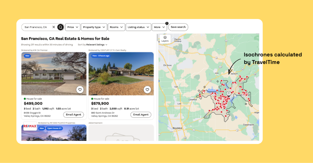Open the map Layers control
This screenshot has width=313, height=163.
(x=165, y=39)
